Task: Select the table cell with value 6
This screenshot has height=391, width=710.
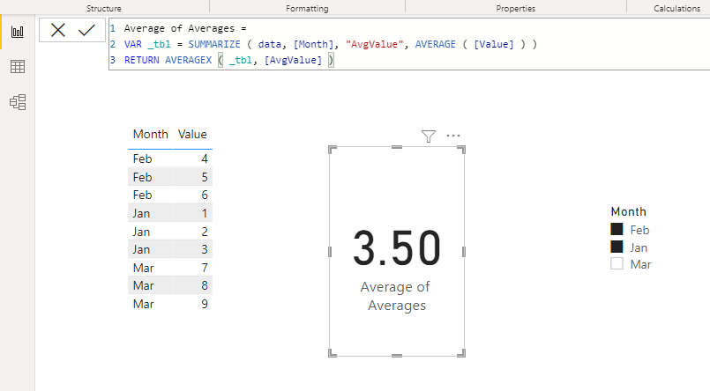Action: click(x=205, y=195)
